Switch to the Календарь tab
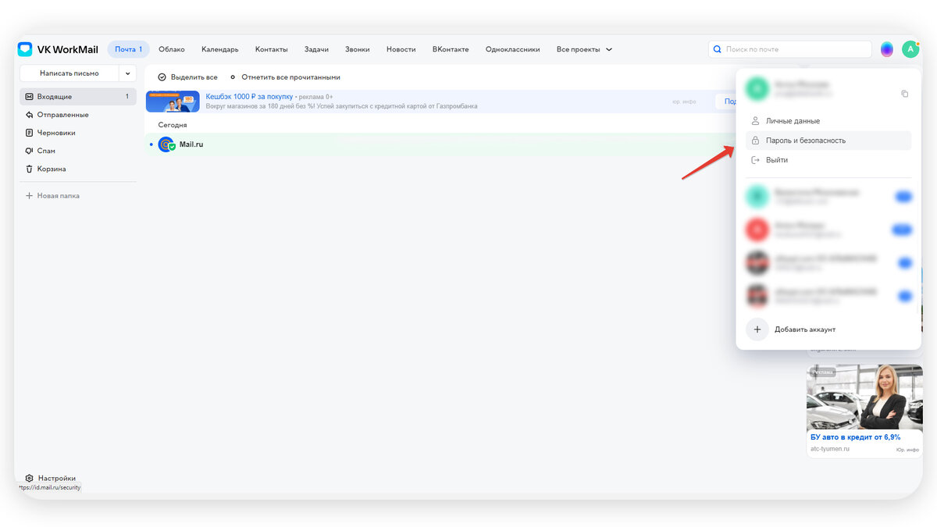Viewport: 937px width, 527px height. (220, 49)
